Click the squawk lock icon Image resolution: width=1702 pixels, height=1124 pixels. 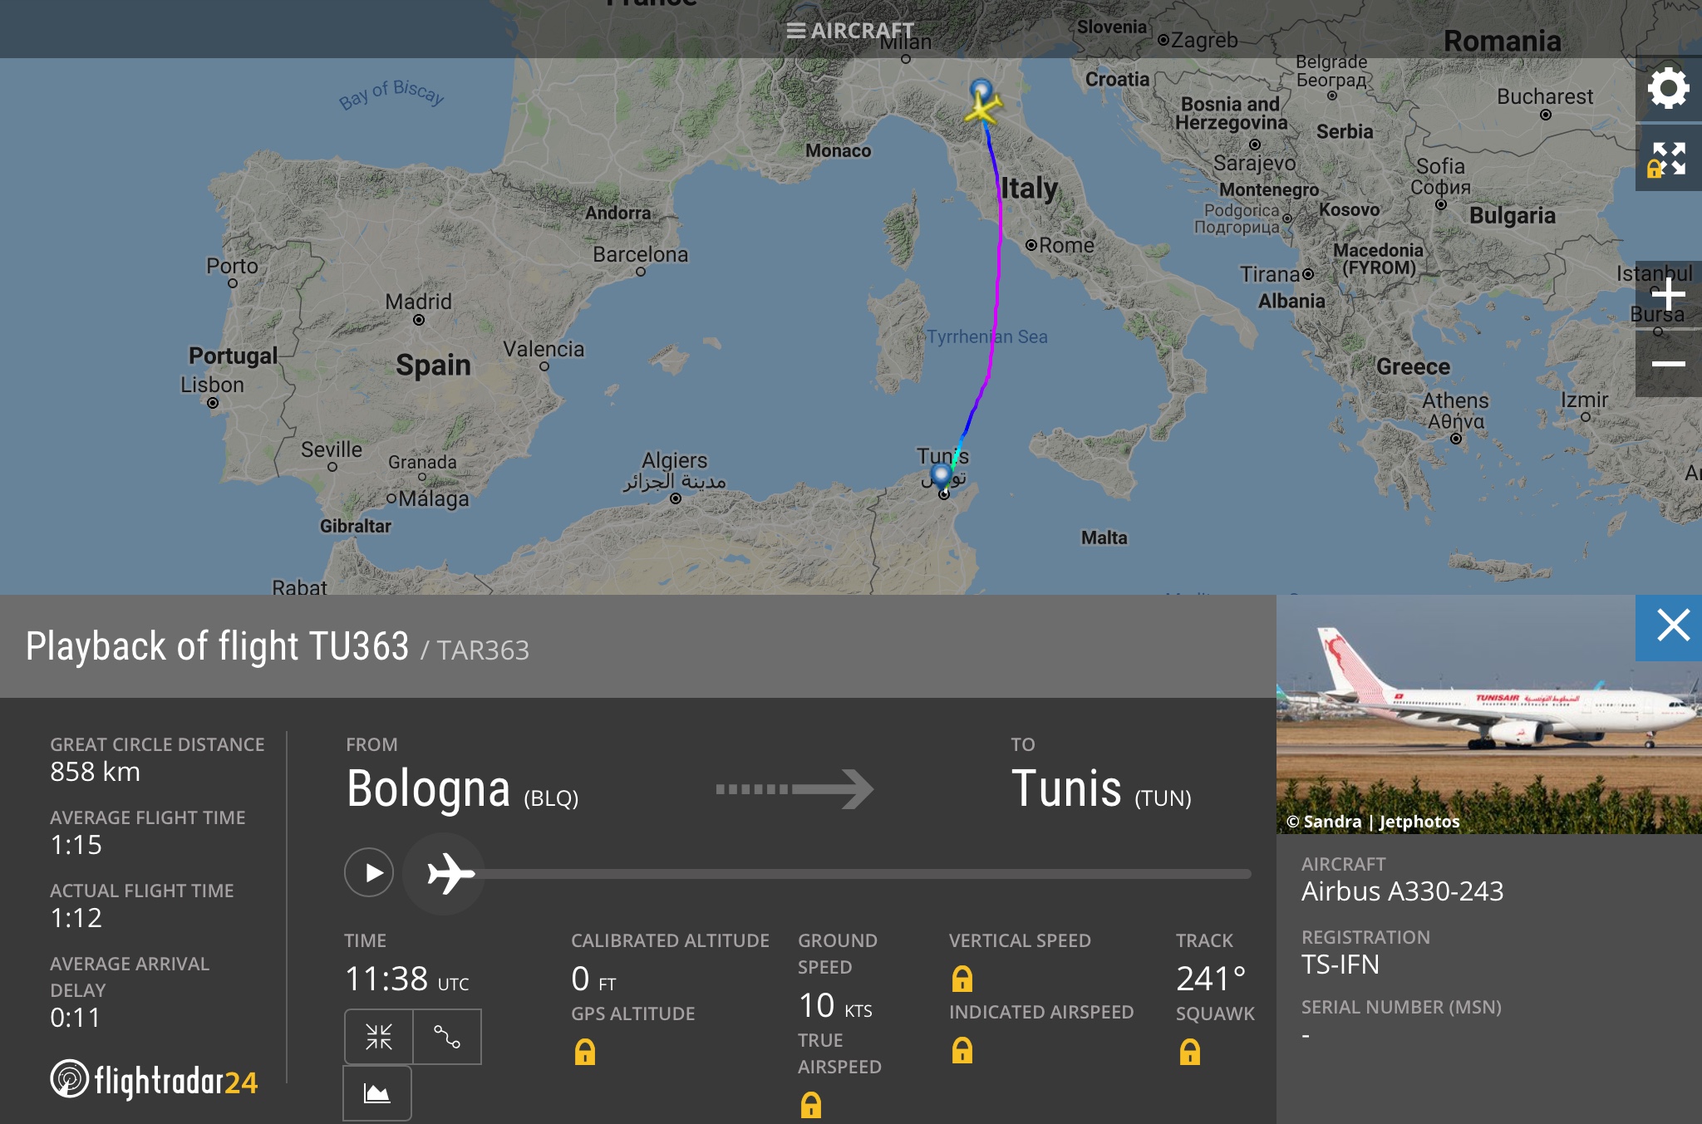(1190, 1053)
